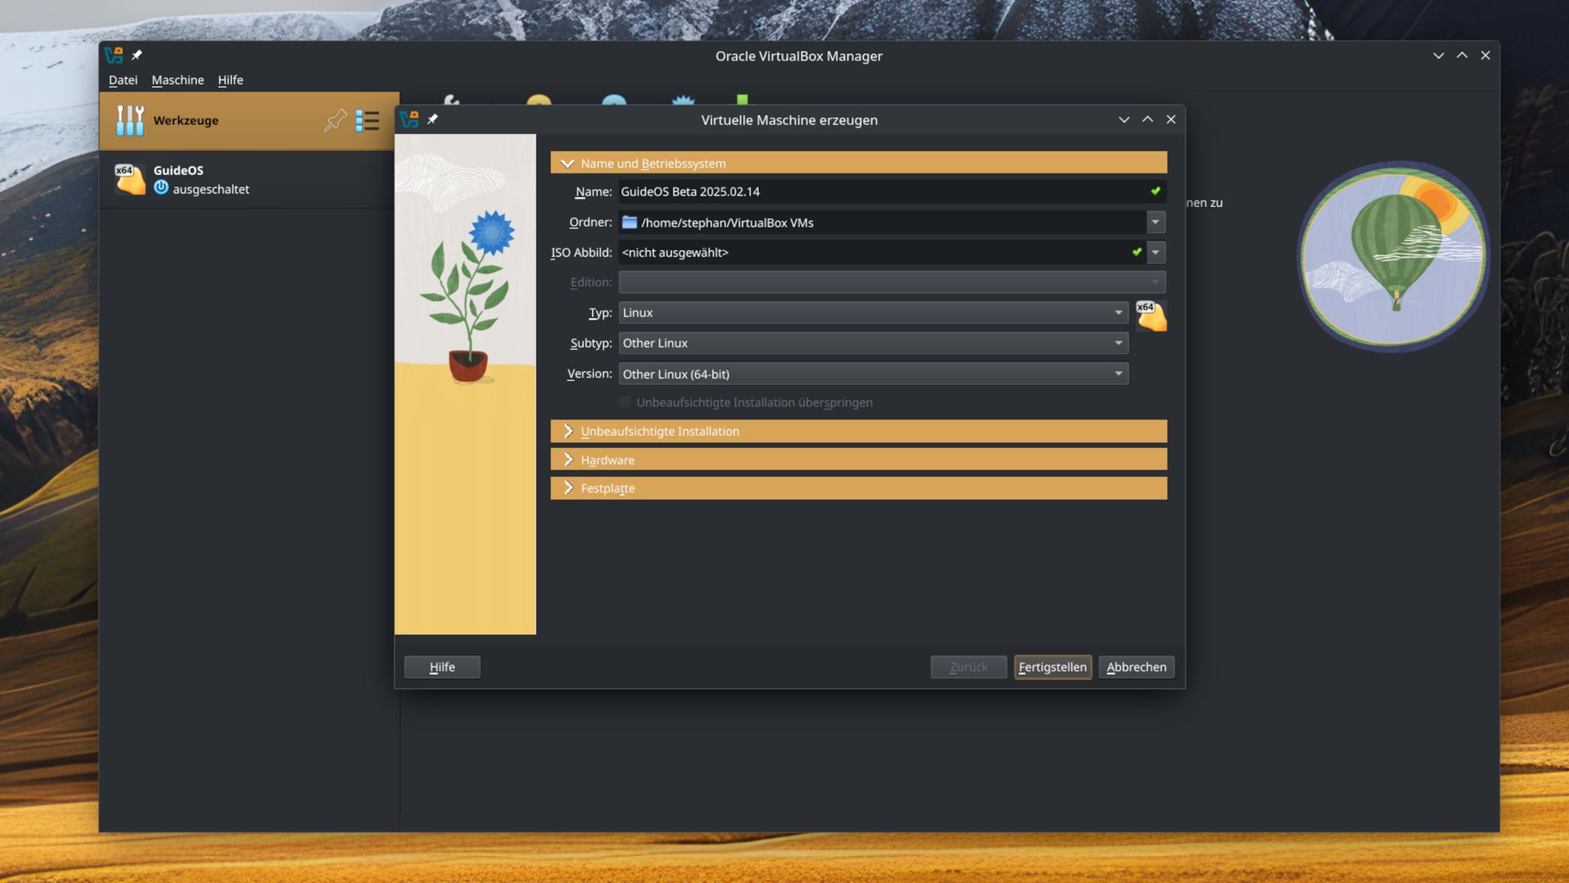
Task: Open the Datei menu
Action: click(123, 80)
